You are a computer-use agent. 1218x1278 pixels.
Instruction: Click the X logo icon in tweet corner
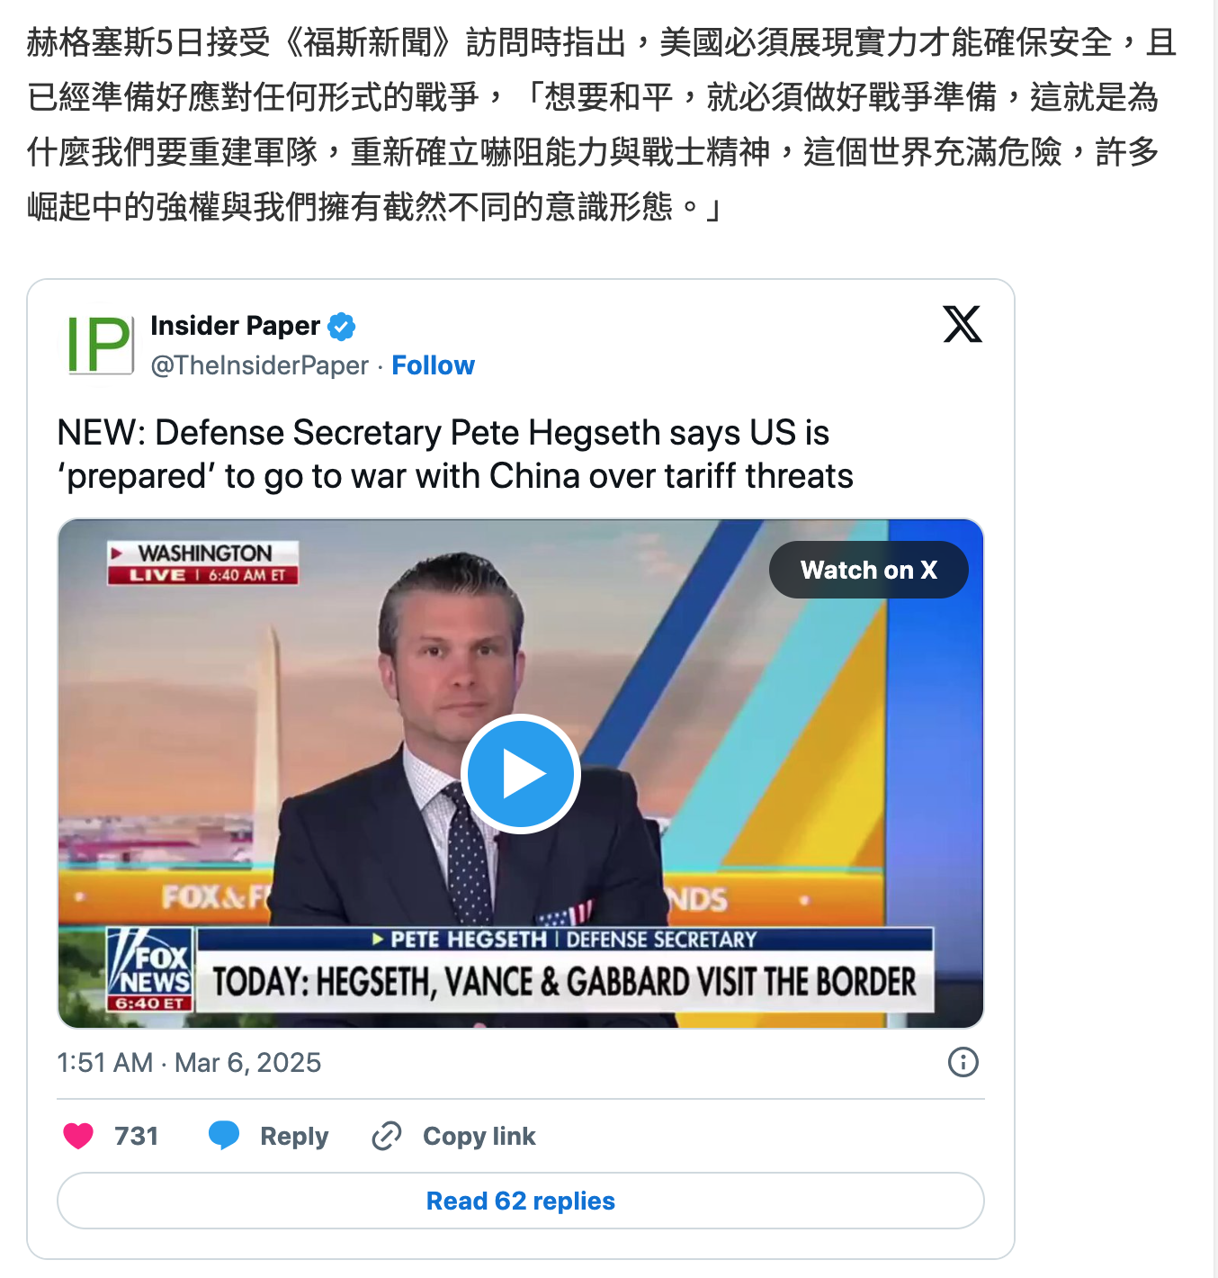963,324
